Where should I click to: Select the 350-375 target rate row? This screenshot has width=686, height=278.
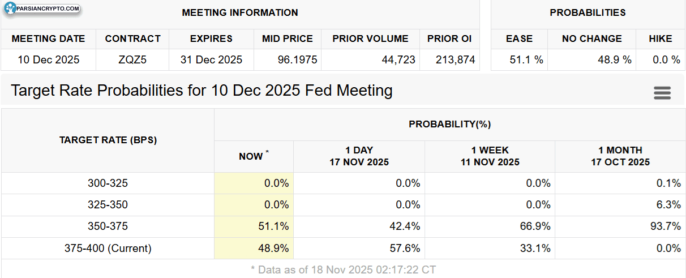[343, 226]
